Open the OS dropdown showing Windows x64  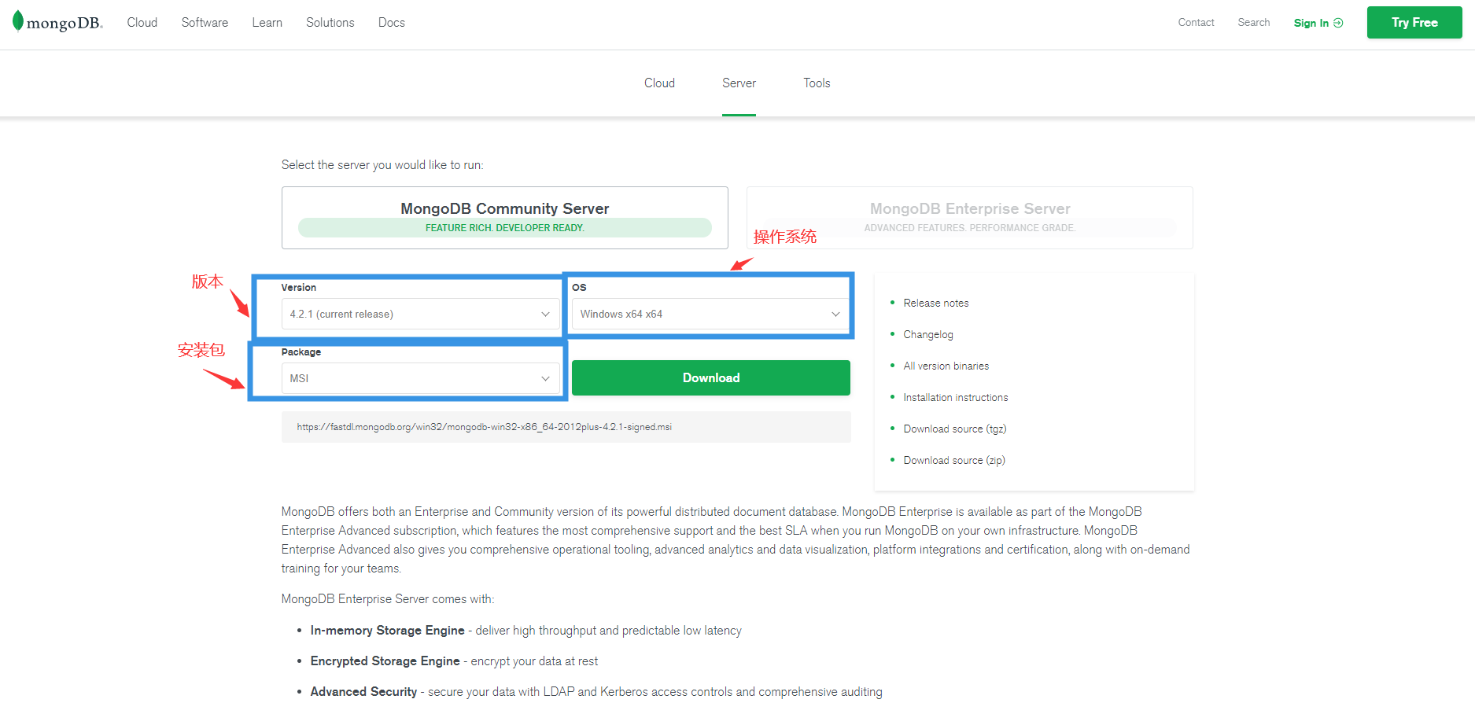coord(711,314)
